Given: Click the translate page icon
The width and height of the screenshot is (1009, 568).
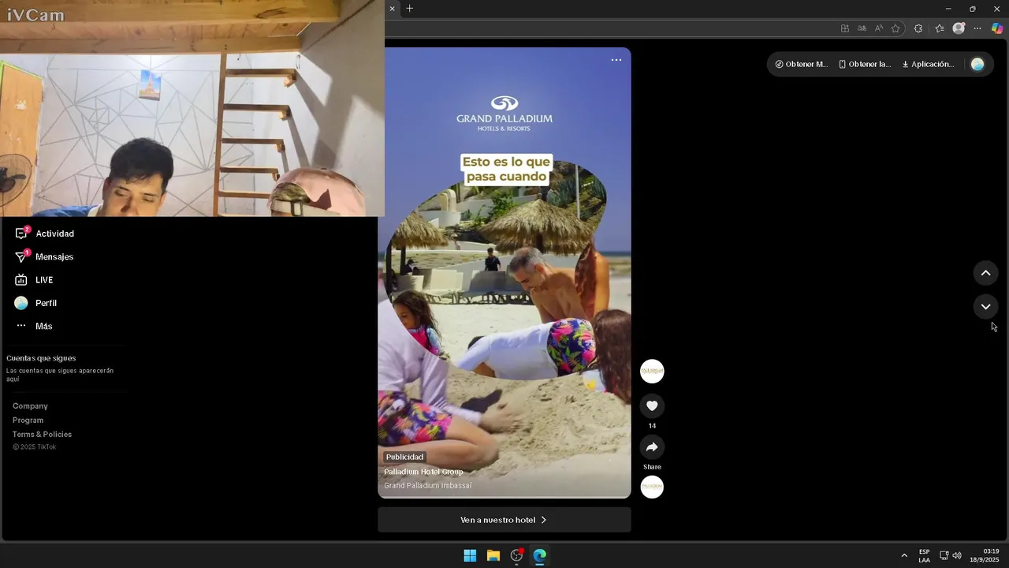Looking at the screenshot, I should [862, 28].
